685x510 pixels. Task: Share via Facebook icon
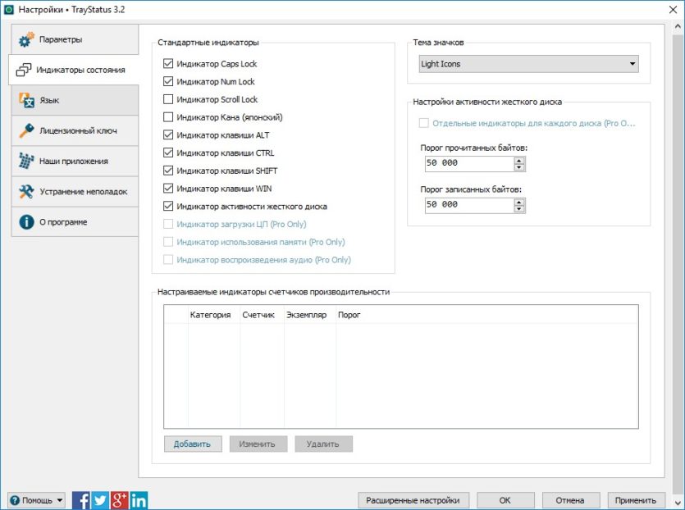[x=81, y=500]
